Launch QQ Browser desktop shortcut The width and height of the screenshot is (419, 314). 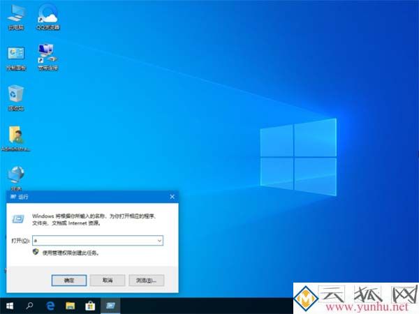click(47, 17)
